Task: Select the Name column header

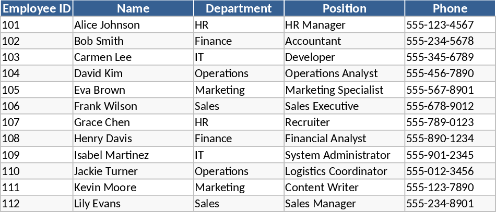Action: click(133, 8)
